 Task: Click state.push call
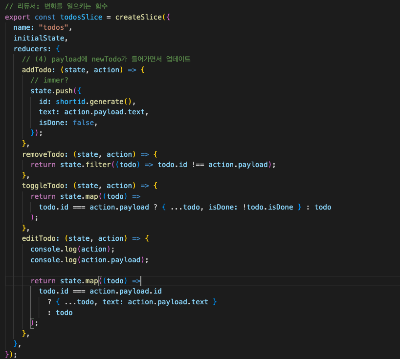[x=51, y=91]
